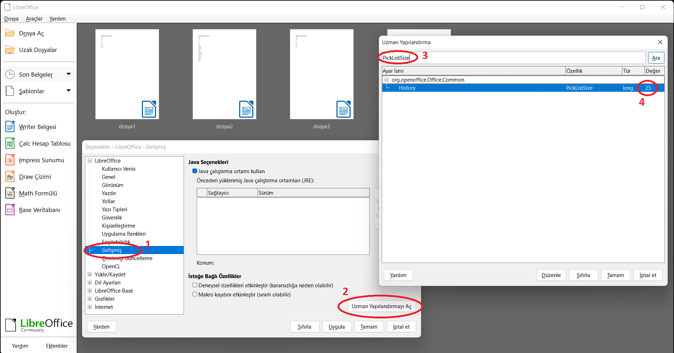Expand the Grafikler tree node
This screenshot has width=674, height=353.
pyautogui.click(x=90, y=299)
